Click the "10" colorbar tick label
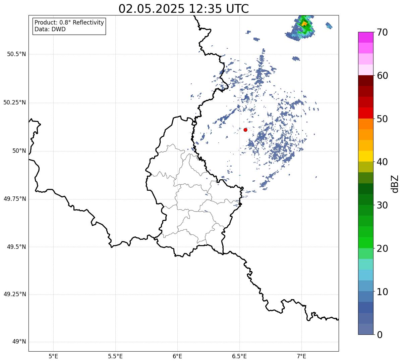 click(x=382, y=291)
